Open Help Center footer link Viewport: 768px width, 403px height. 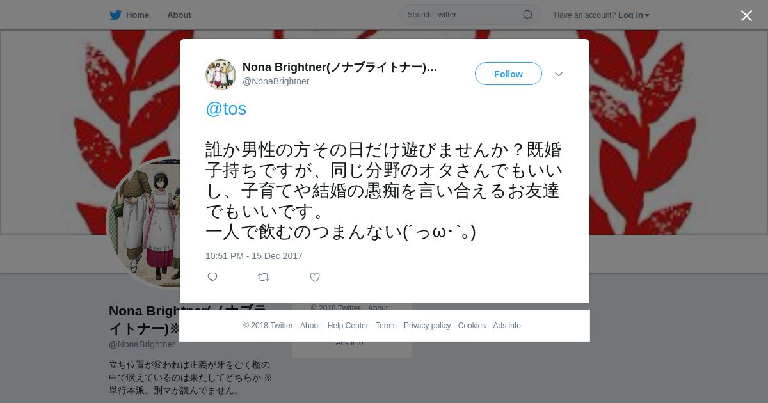348,326
